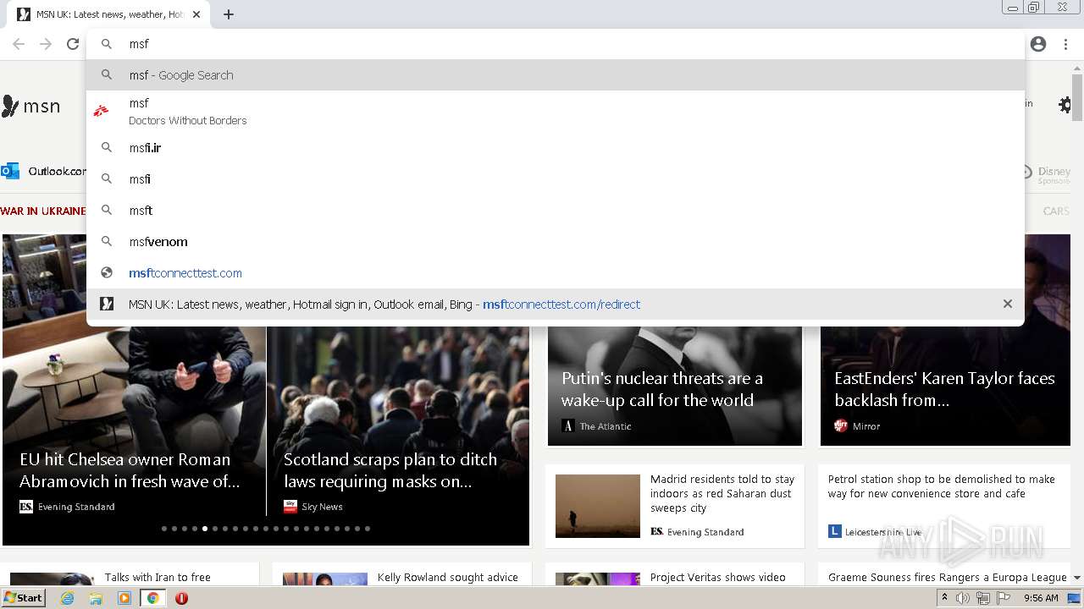Click the Evening Standard source label
The width and height of the screenshot is (1084, 609).
click(75, 507)
